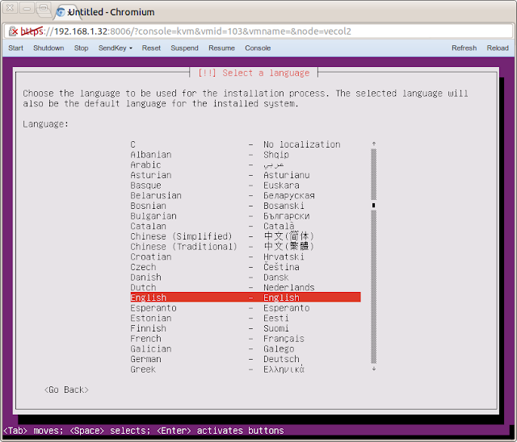The width and height of the screenshot is (517, 442).
Task: Select the Finnish language row
Action: [246, 327]
